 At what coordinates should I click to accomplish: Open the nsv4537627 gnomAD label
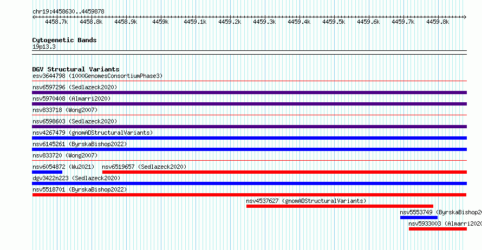pyautogui.click(x=306, y=201)
